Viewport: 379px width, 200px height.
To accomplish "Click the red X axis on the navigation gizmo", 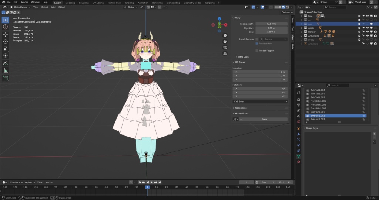I will click(226, 25).
